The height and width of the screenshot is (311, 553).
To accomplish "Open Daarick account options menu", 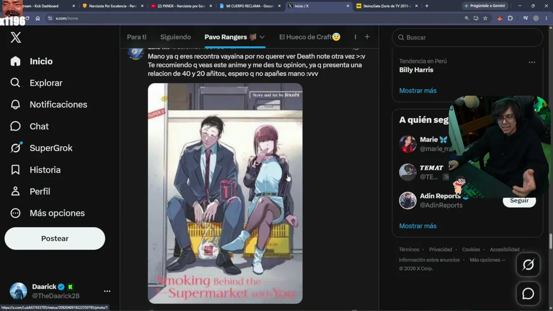I will (x=107, y=291).
